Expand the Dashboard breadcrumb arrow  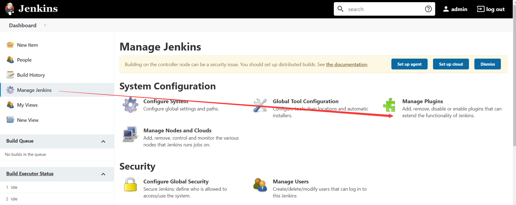click(45, 25)
